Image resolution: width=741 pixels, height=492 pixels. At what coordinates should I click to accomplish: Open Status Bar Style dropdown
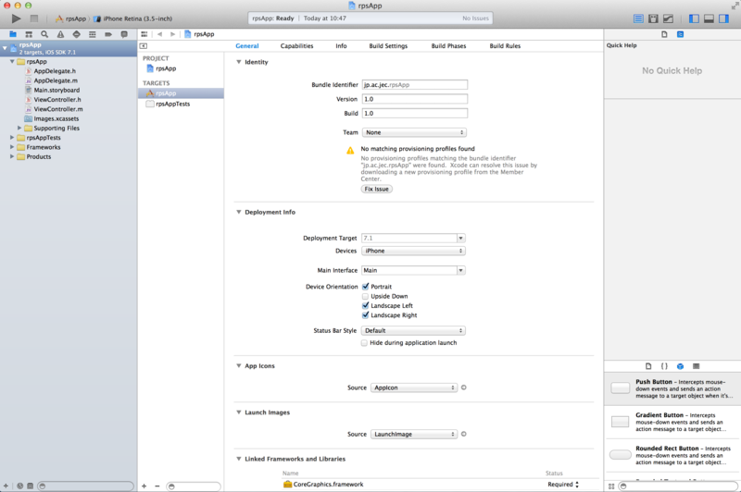tap(413, 331)
